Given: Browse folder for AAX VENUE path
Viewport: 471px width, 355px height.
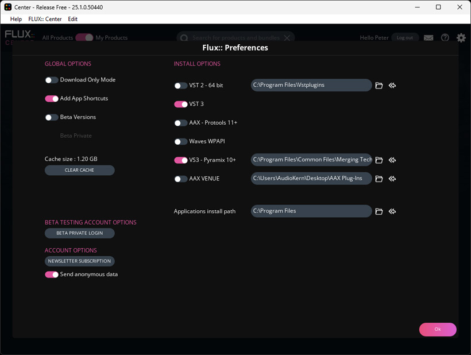Looking at the screenshot, I should [379, 179].
